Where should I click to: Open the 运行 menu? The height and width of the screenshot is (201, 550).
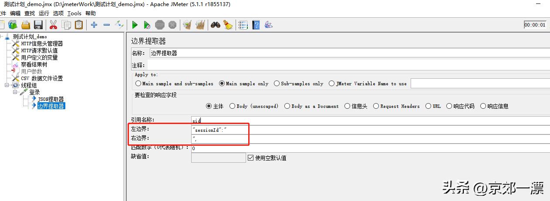[x=44, y=13]
